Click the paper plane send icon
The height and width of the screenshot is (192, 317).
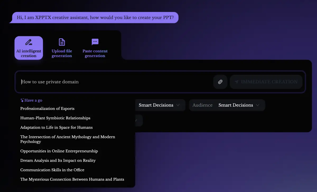tap(236, 82)
